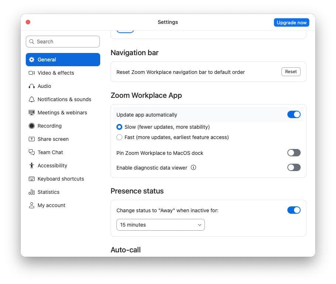Click the Auto-call heading
Viewport: 336px width, 284px height.
[126, 250]
